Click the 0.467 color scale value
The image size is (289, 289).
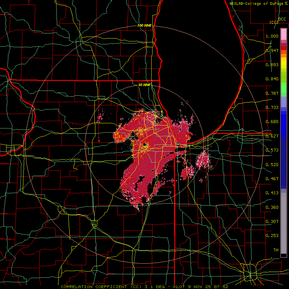click(272, 179)
